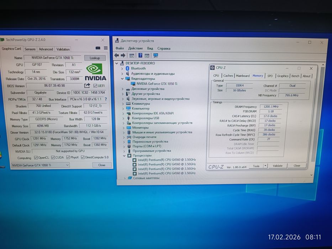
Task: Click the Клавиатуры keyboard icon
Action: [x=128, y=104]
